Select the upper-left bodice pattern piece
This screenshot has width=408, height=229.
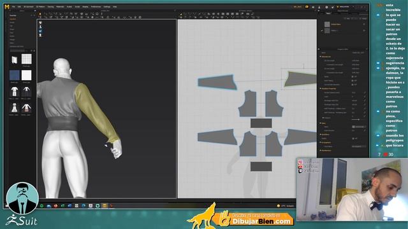[x=248, y=104]
